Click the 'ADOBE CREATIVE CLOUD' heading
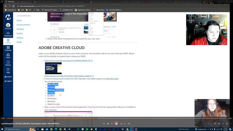This screenshot has width=233, height=131. coord(62,48)
